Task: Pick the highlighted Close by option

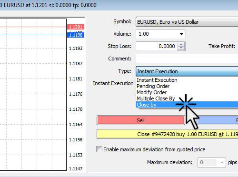Action: 187,105
